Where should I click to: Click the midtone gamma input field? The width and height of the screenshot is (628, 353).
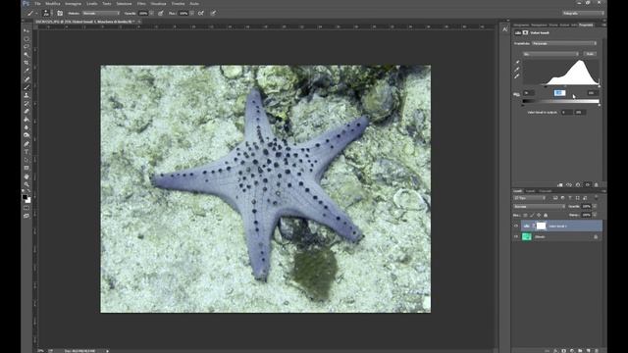(x=559, y=93)
